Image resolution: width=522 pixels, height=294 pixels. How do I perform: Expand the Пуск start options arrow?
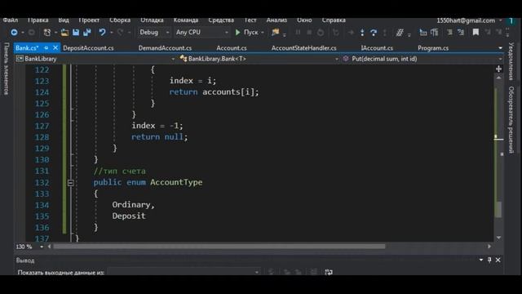(263, 33)
